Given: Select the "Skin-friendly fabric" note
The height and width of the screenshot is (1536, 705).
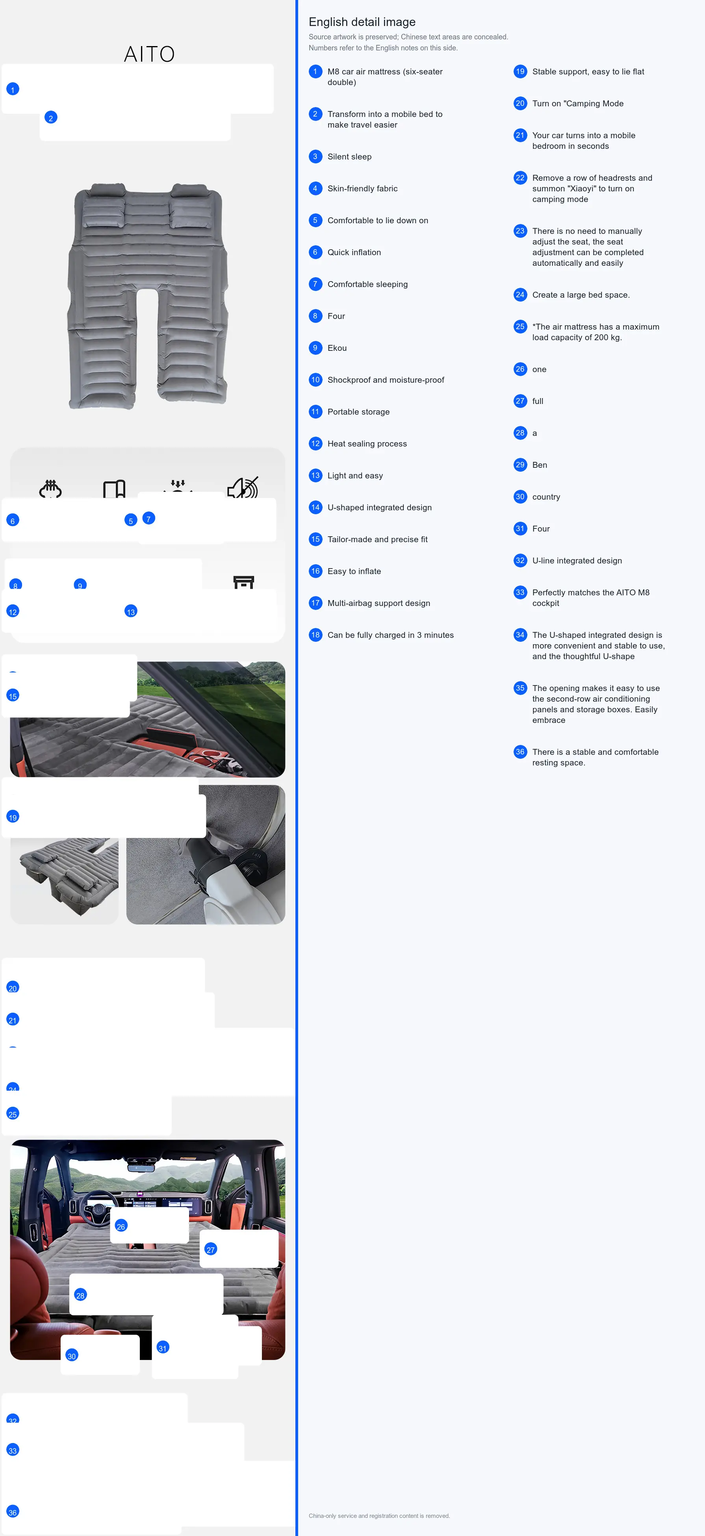Looking at the screenshot, I should [x=363, y=189].
